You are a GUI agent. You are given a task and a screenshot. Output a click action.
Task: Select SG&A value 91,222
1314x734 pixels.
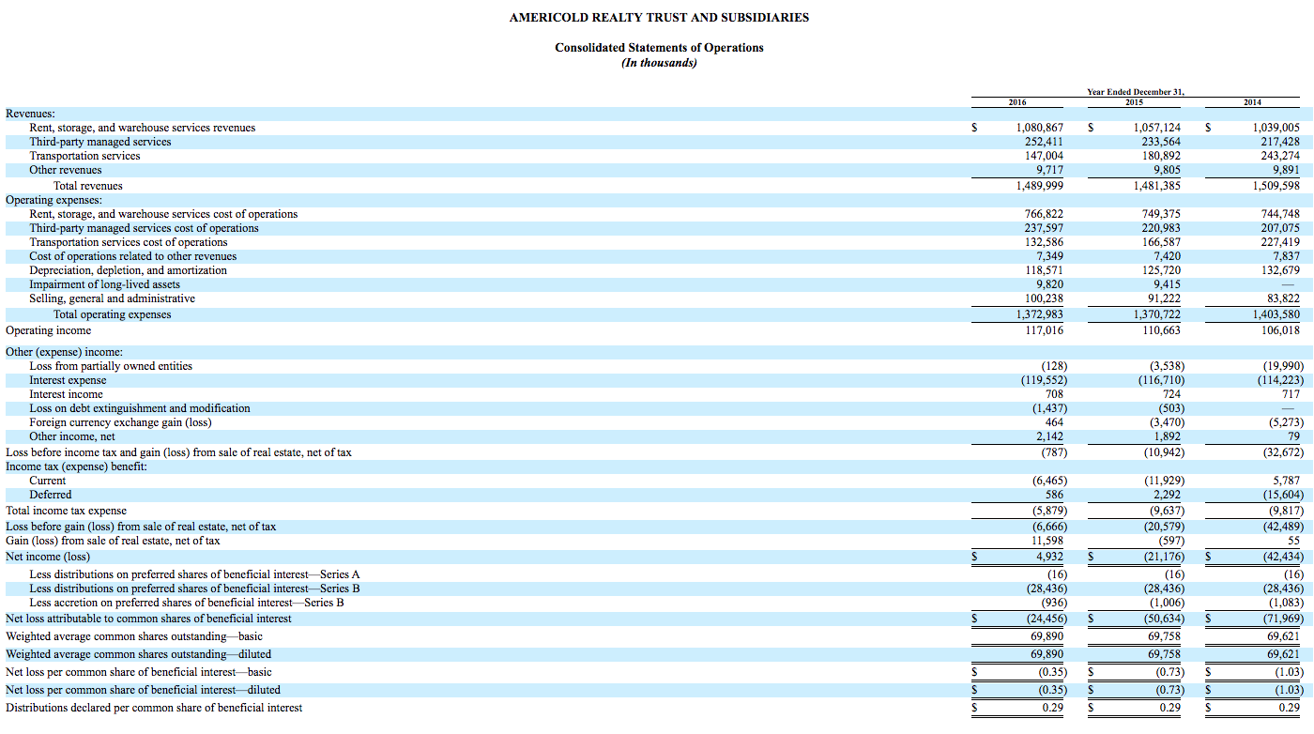click(x=1165, y=298)
